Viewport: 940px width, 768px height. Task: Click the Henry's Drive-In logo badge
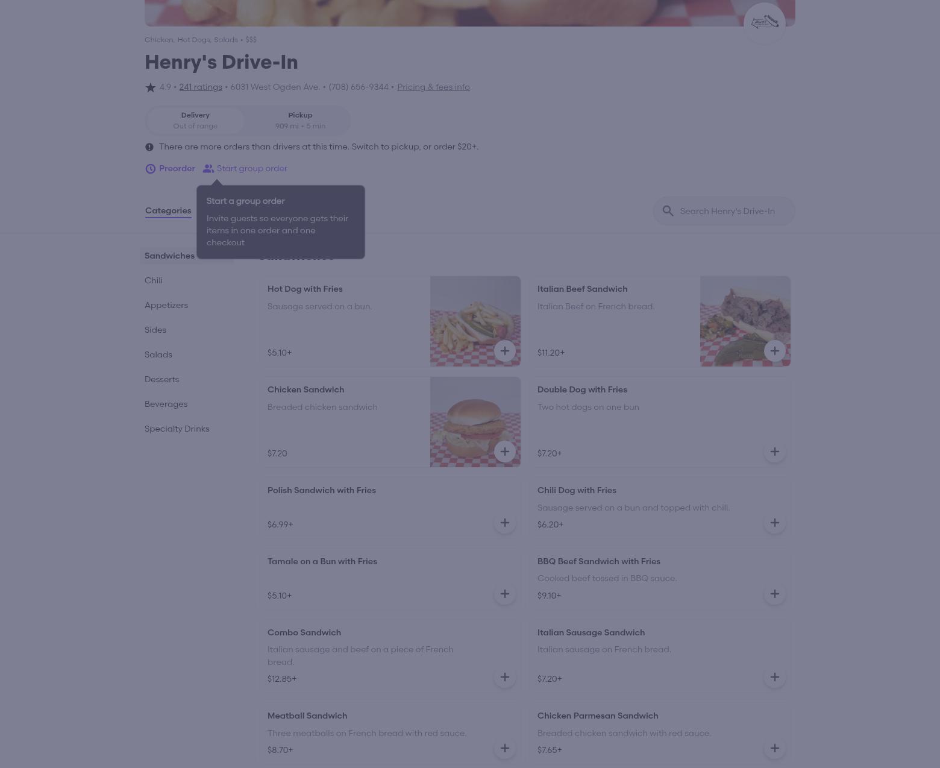coord(765,23)
